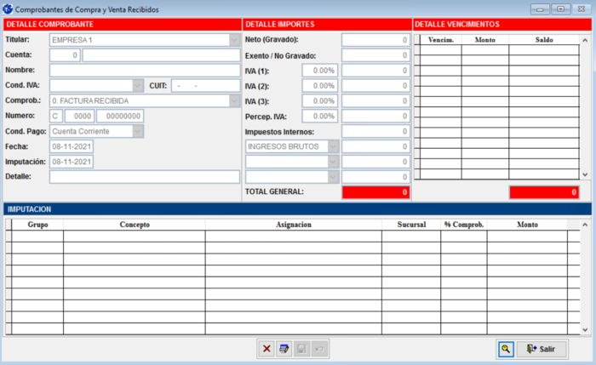Click the Concepto column header

pos(134,225)
